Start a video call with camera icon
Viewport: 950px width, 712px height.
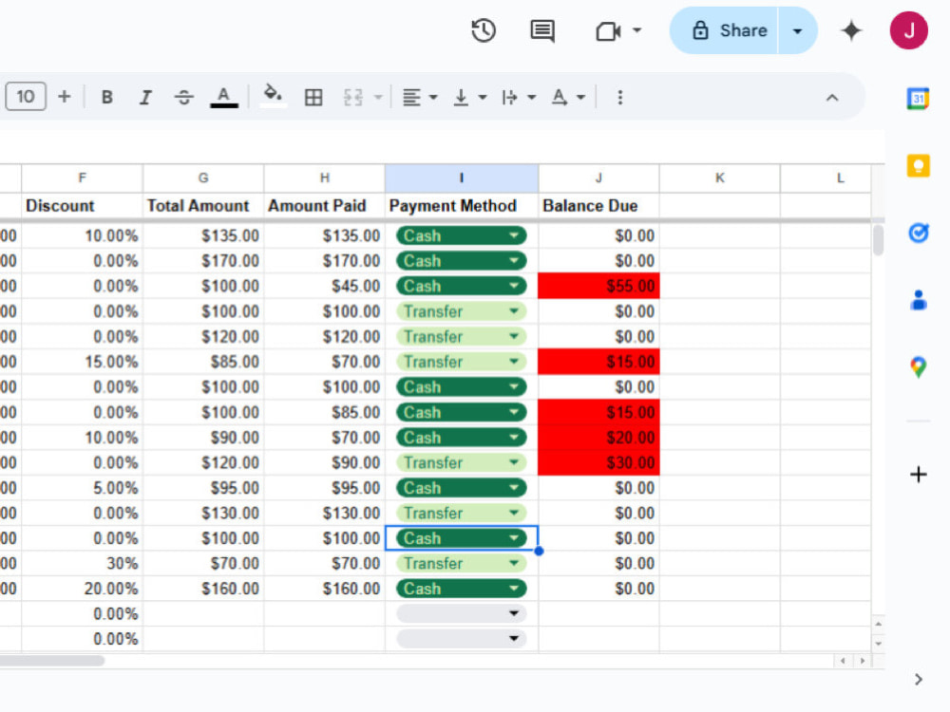[608, 31]
